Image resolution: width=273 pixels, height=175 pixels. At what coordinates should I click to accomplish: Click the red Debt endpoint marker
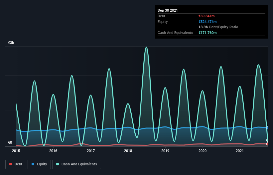click(x=267, y=144)
